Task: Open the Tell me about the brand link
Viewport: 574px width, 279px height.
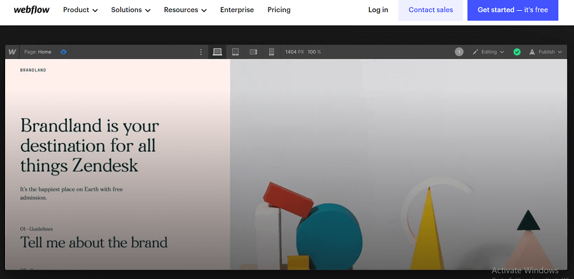Action: 94,242
